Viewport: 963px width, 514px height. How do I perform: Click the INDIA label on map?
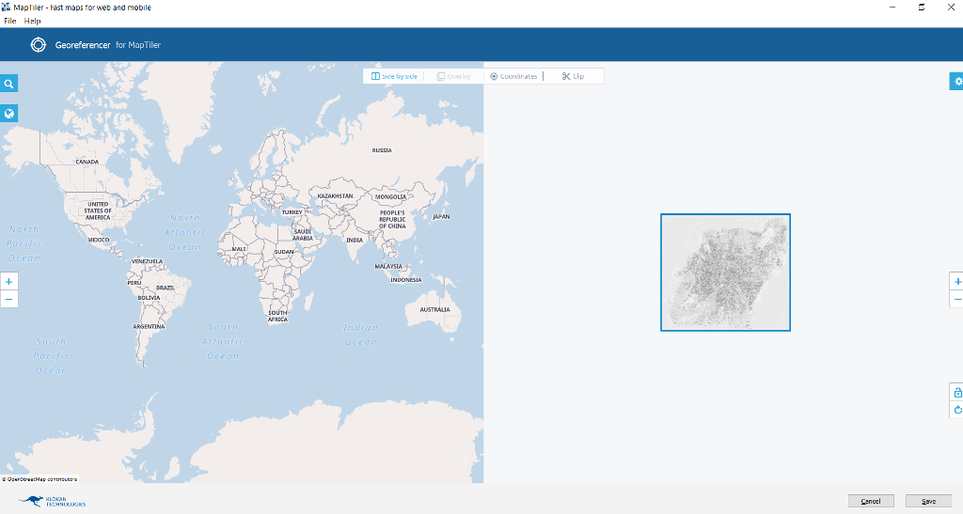pos(355,241)
